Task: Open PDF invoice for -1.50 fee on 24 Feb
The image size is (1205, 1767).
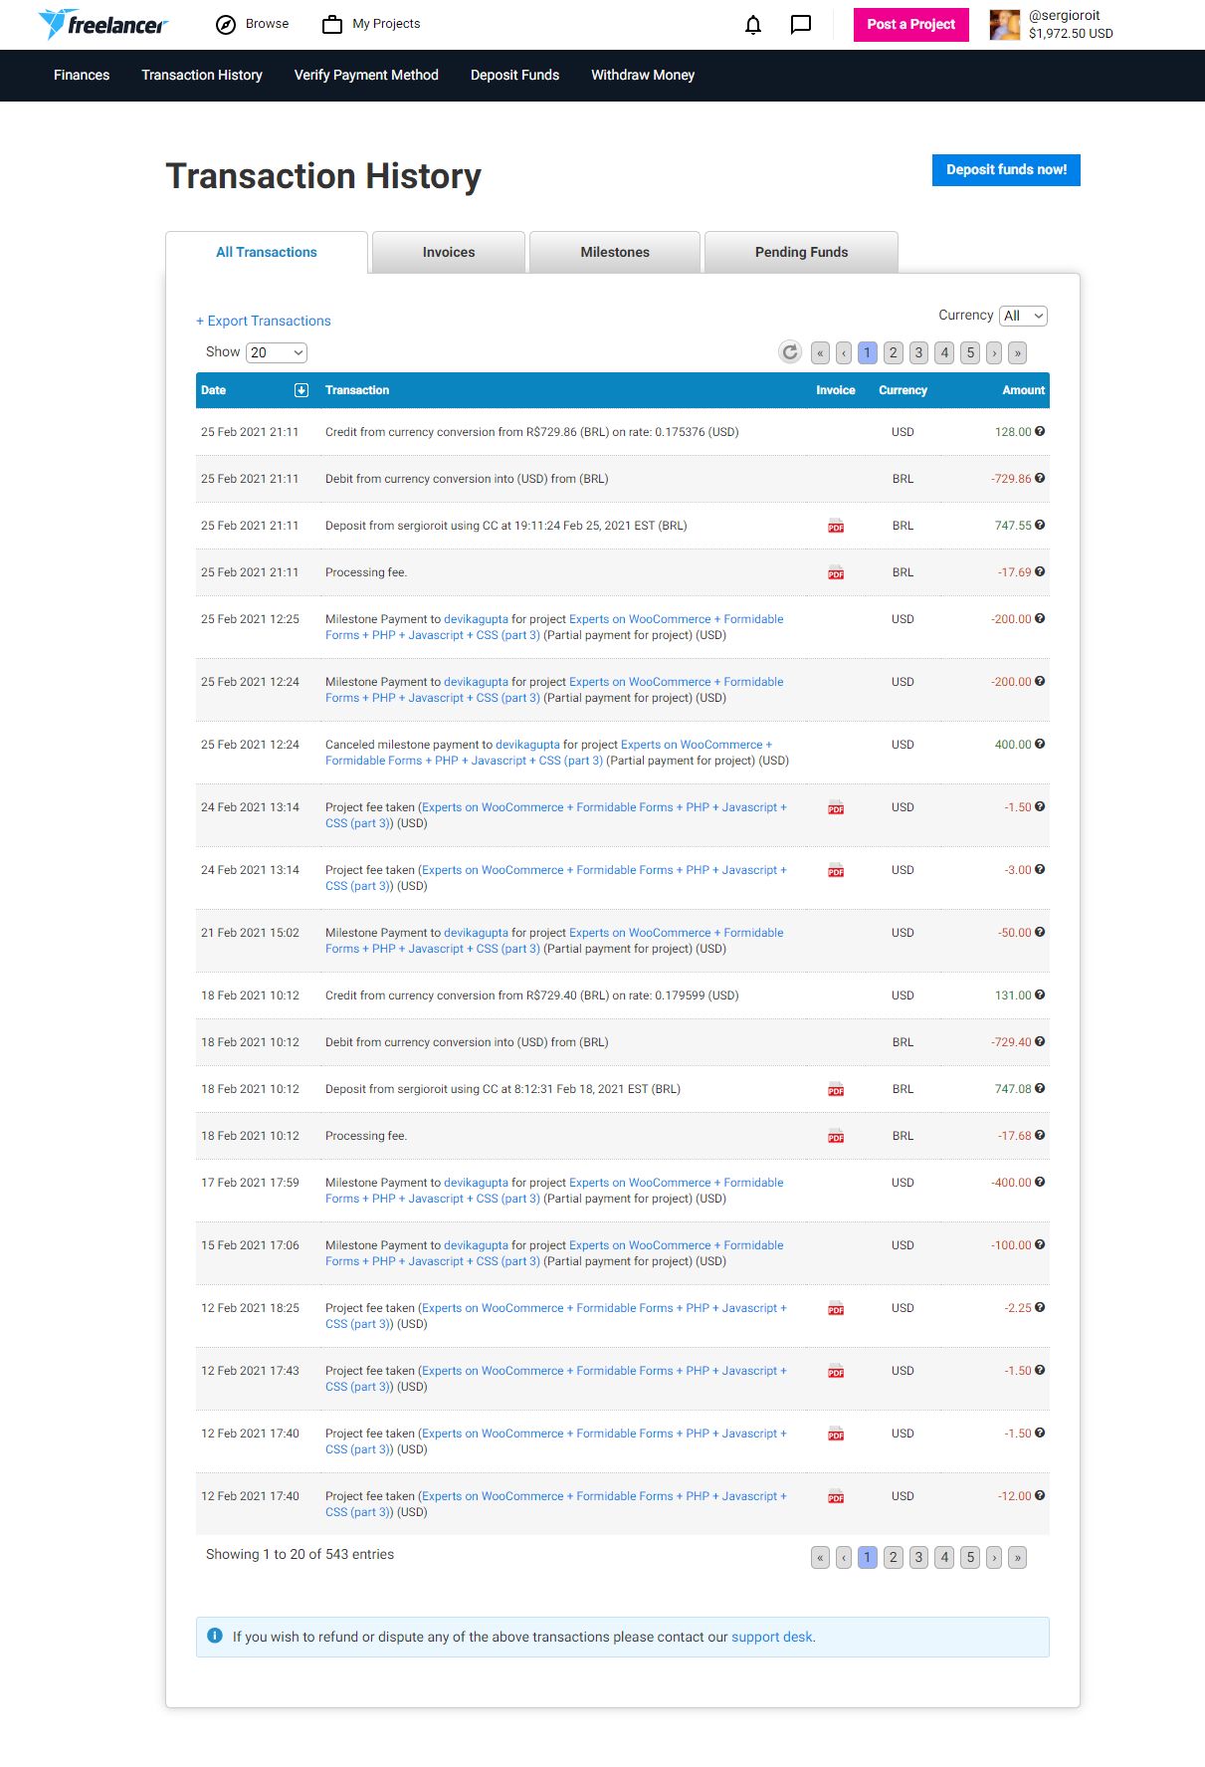Action: coord(836,808)
